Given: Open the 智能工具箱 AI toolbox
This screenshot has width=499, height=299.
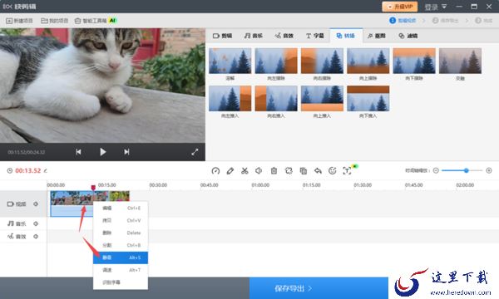Looking at the screenshot, I should pyautogui.click(x=96, y=21).
